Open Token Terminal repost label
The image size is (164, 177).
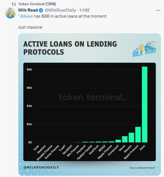click(37, 4)
